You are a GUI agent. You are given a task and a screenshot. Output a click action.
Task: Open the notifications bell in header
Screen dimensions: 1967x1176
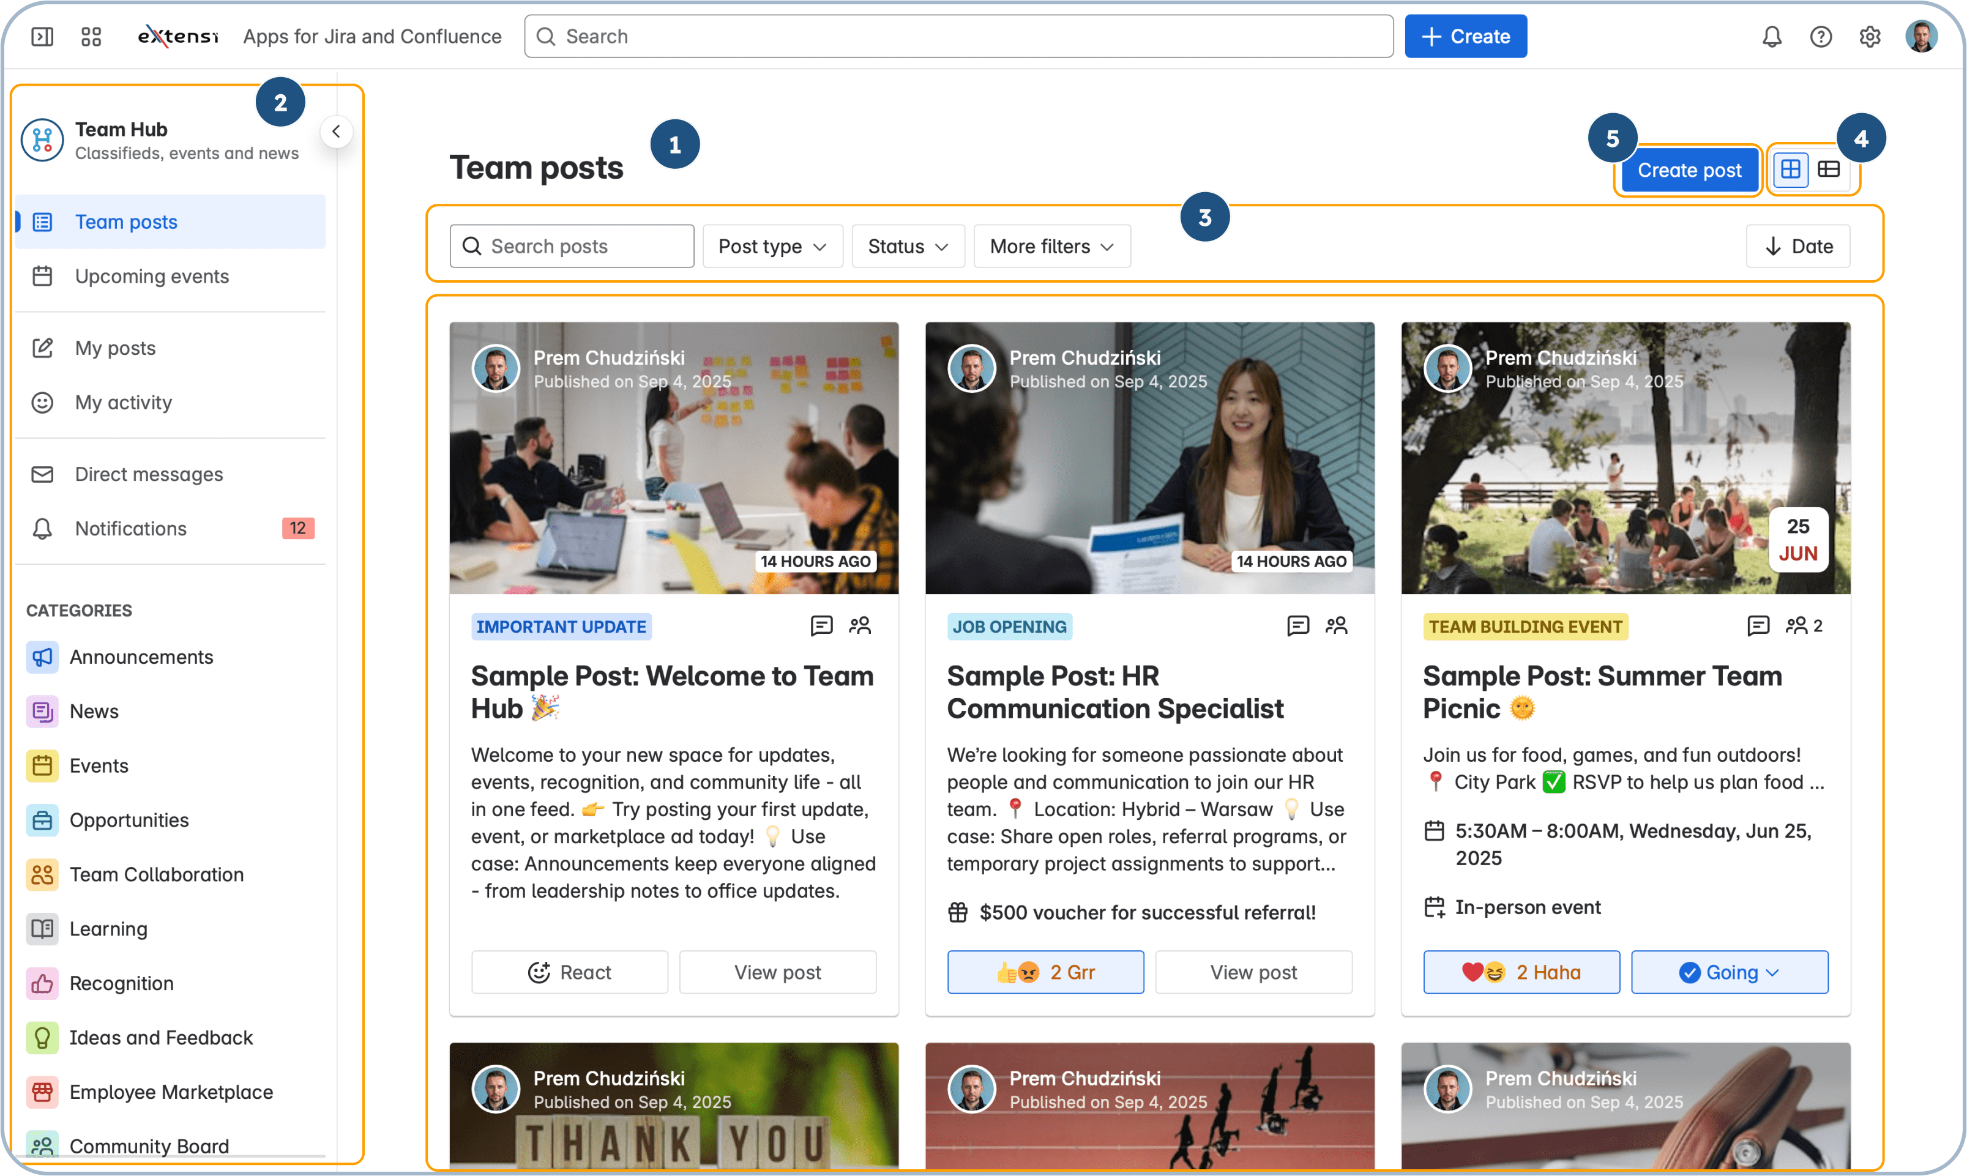pyautogui.click(x=1772, y=37)
